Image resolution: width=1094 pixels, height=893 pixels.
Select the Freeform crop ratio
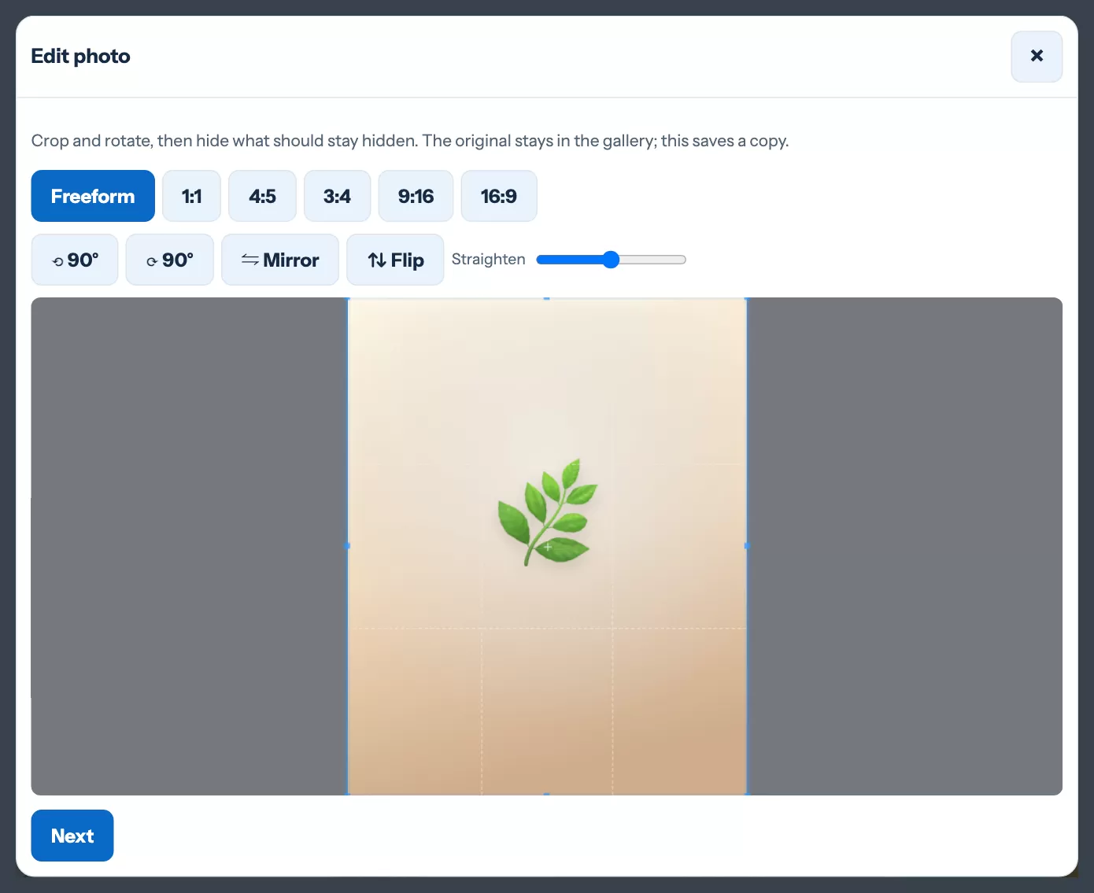tap(93, 196)
